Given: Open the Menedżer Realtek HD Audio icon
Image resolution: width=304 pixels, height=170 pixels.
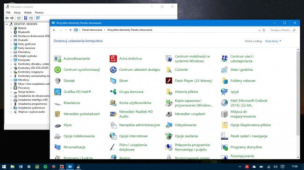Looking at the screenshot, I should tap(113, 114).
